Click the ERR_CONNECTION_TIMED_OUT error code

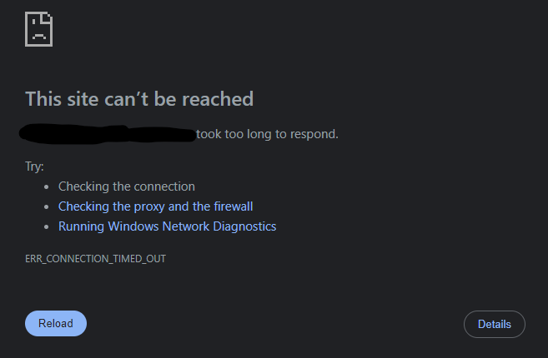(x=95, y=259)
